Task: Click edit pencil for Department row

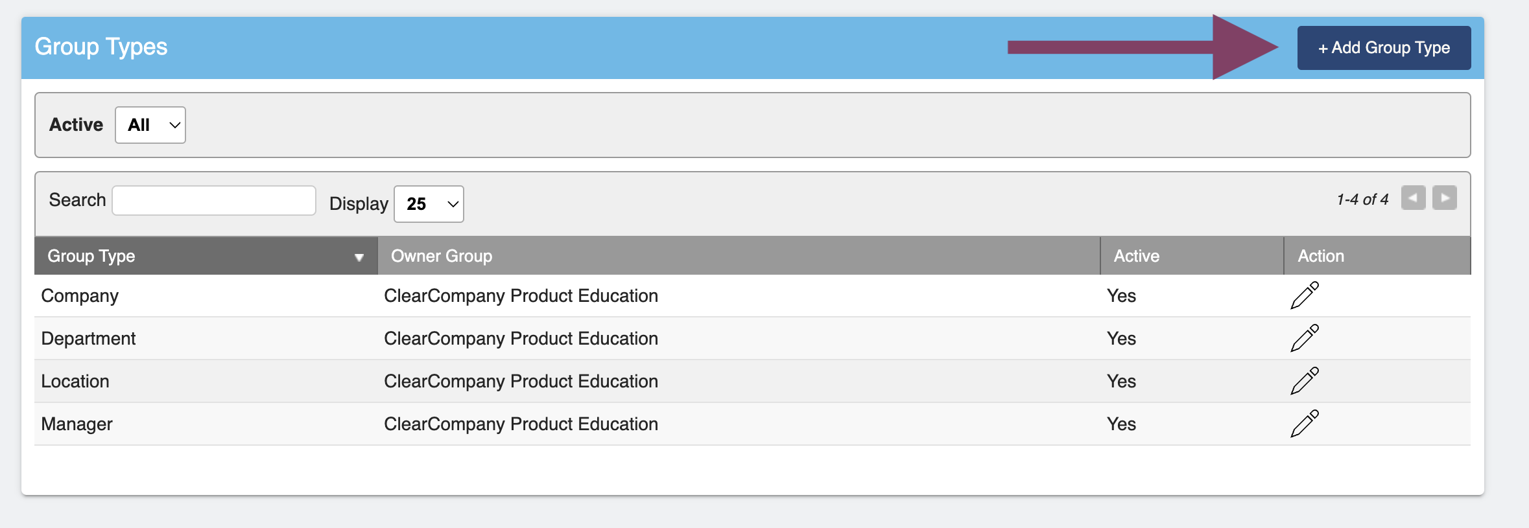Action: [1304, 338]
